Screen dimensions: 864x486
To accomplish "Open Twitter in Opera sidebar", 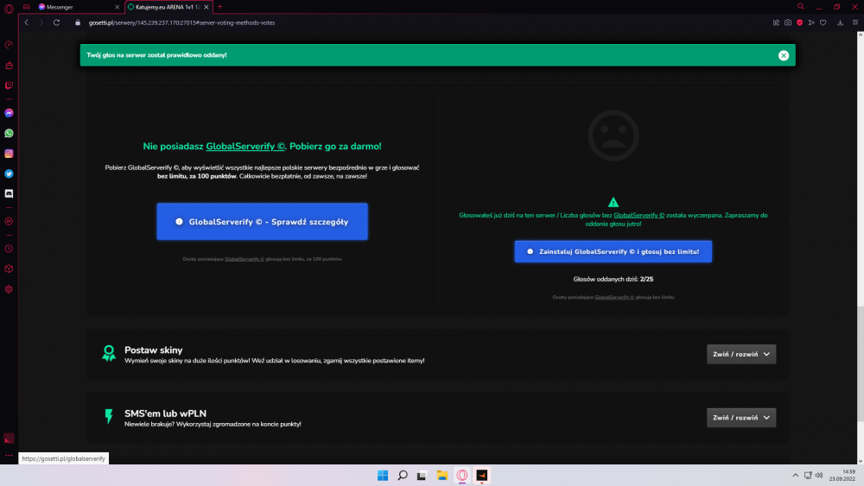I will tap(9, 174).
